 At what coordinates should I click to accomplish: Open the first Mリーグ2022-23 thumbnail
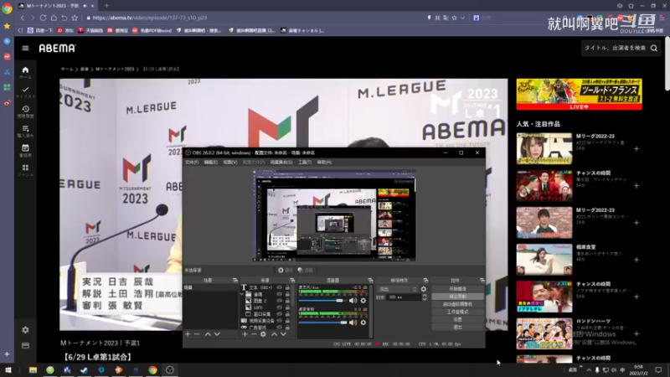[544, 148]
